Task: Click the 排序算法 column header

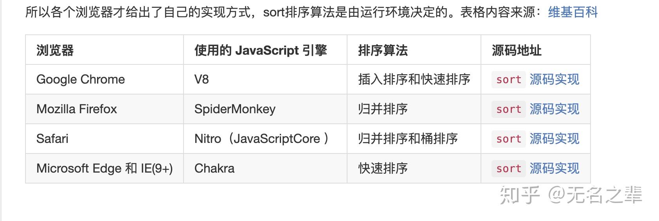Action: coord(383,50)
